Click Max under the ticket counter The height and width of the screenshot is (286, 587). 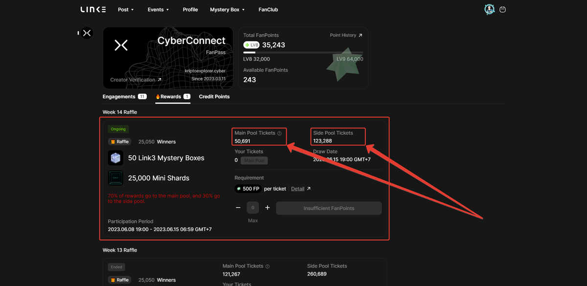[253, 221]
